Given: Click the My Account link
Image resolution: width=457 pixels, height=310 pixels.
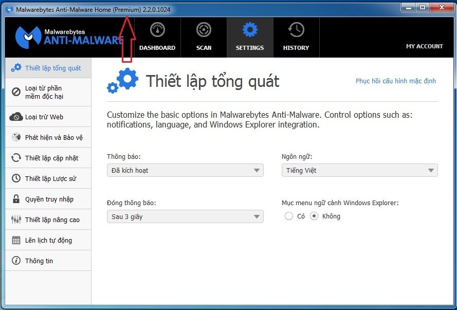Looking at the screenshot, I should 424,46.
